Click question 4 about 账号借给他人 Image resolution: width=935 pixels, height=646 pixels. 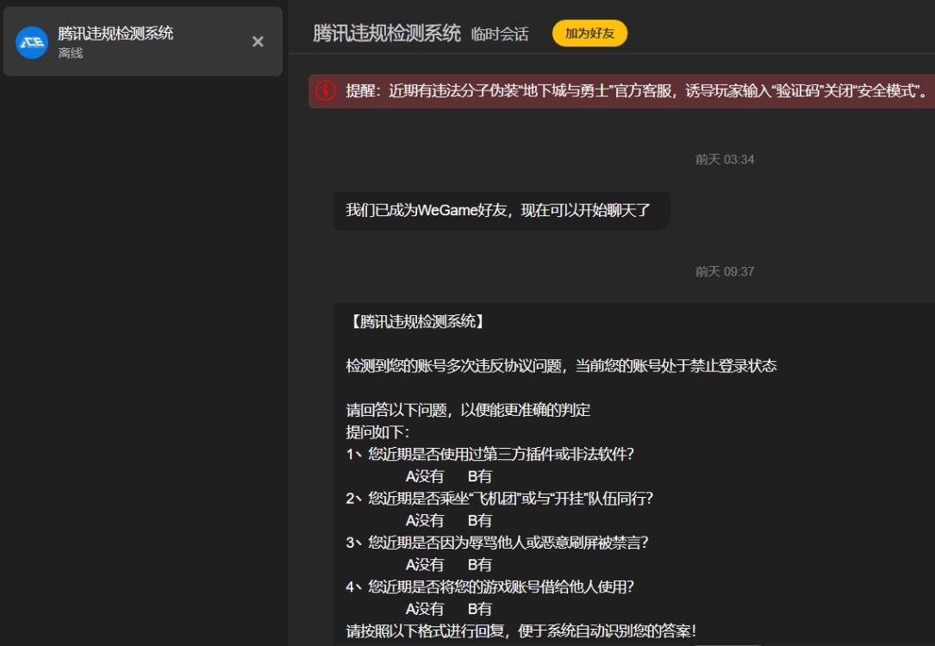coord(489,587)
